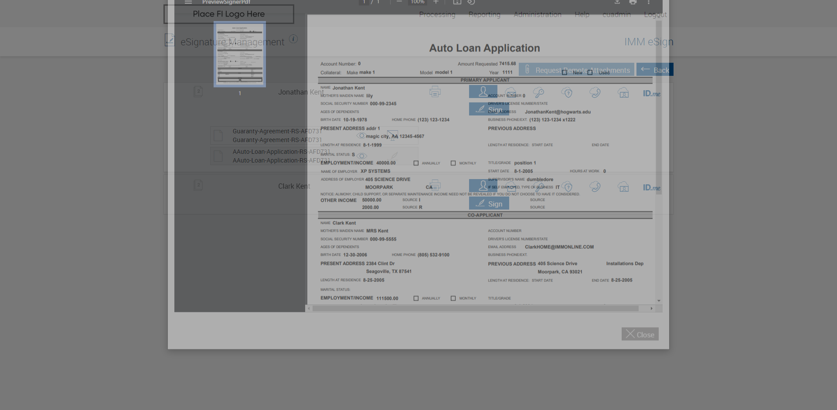Print the PDF using the viewer toolbar printer

(633, 2)
